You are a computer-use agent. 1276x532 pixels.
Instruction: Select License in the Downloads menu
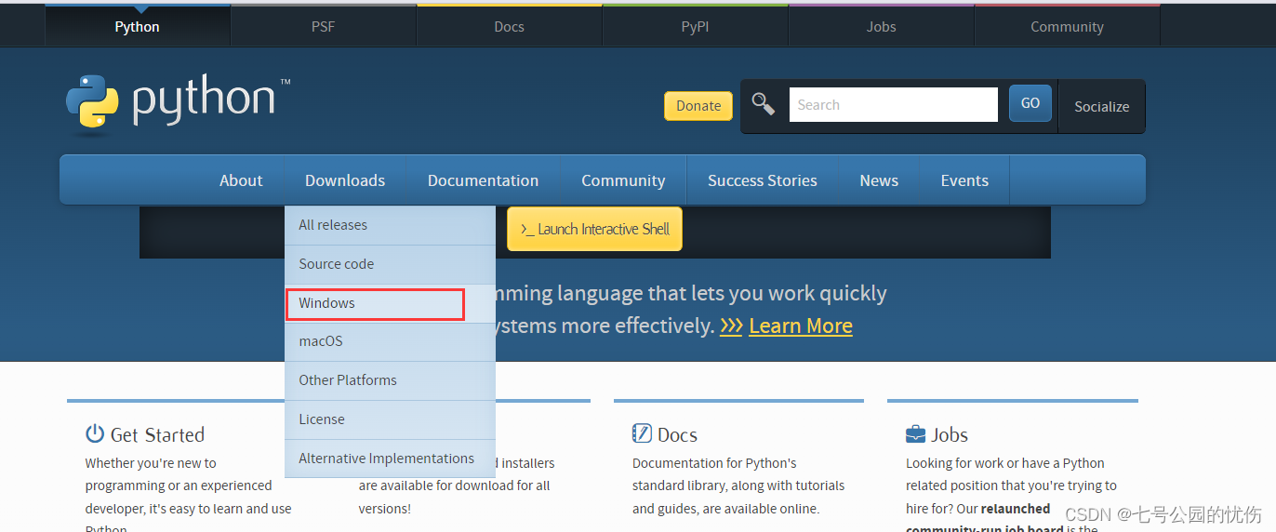coord(390,419)
